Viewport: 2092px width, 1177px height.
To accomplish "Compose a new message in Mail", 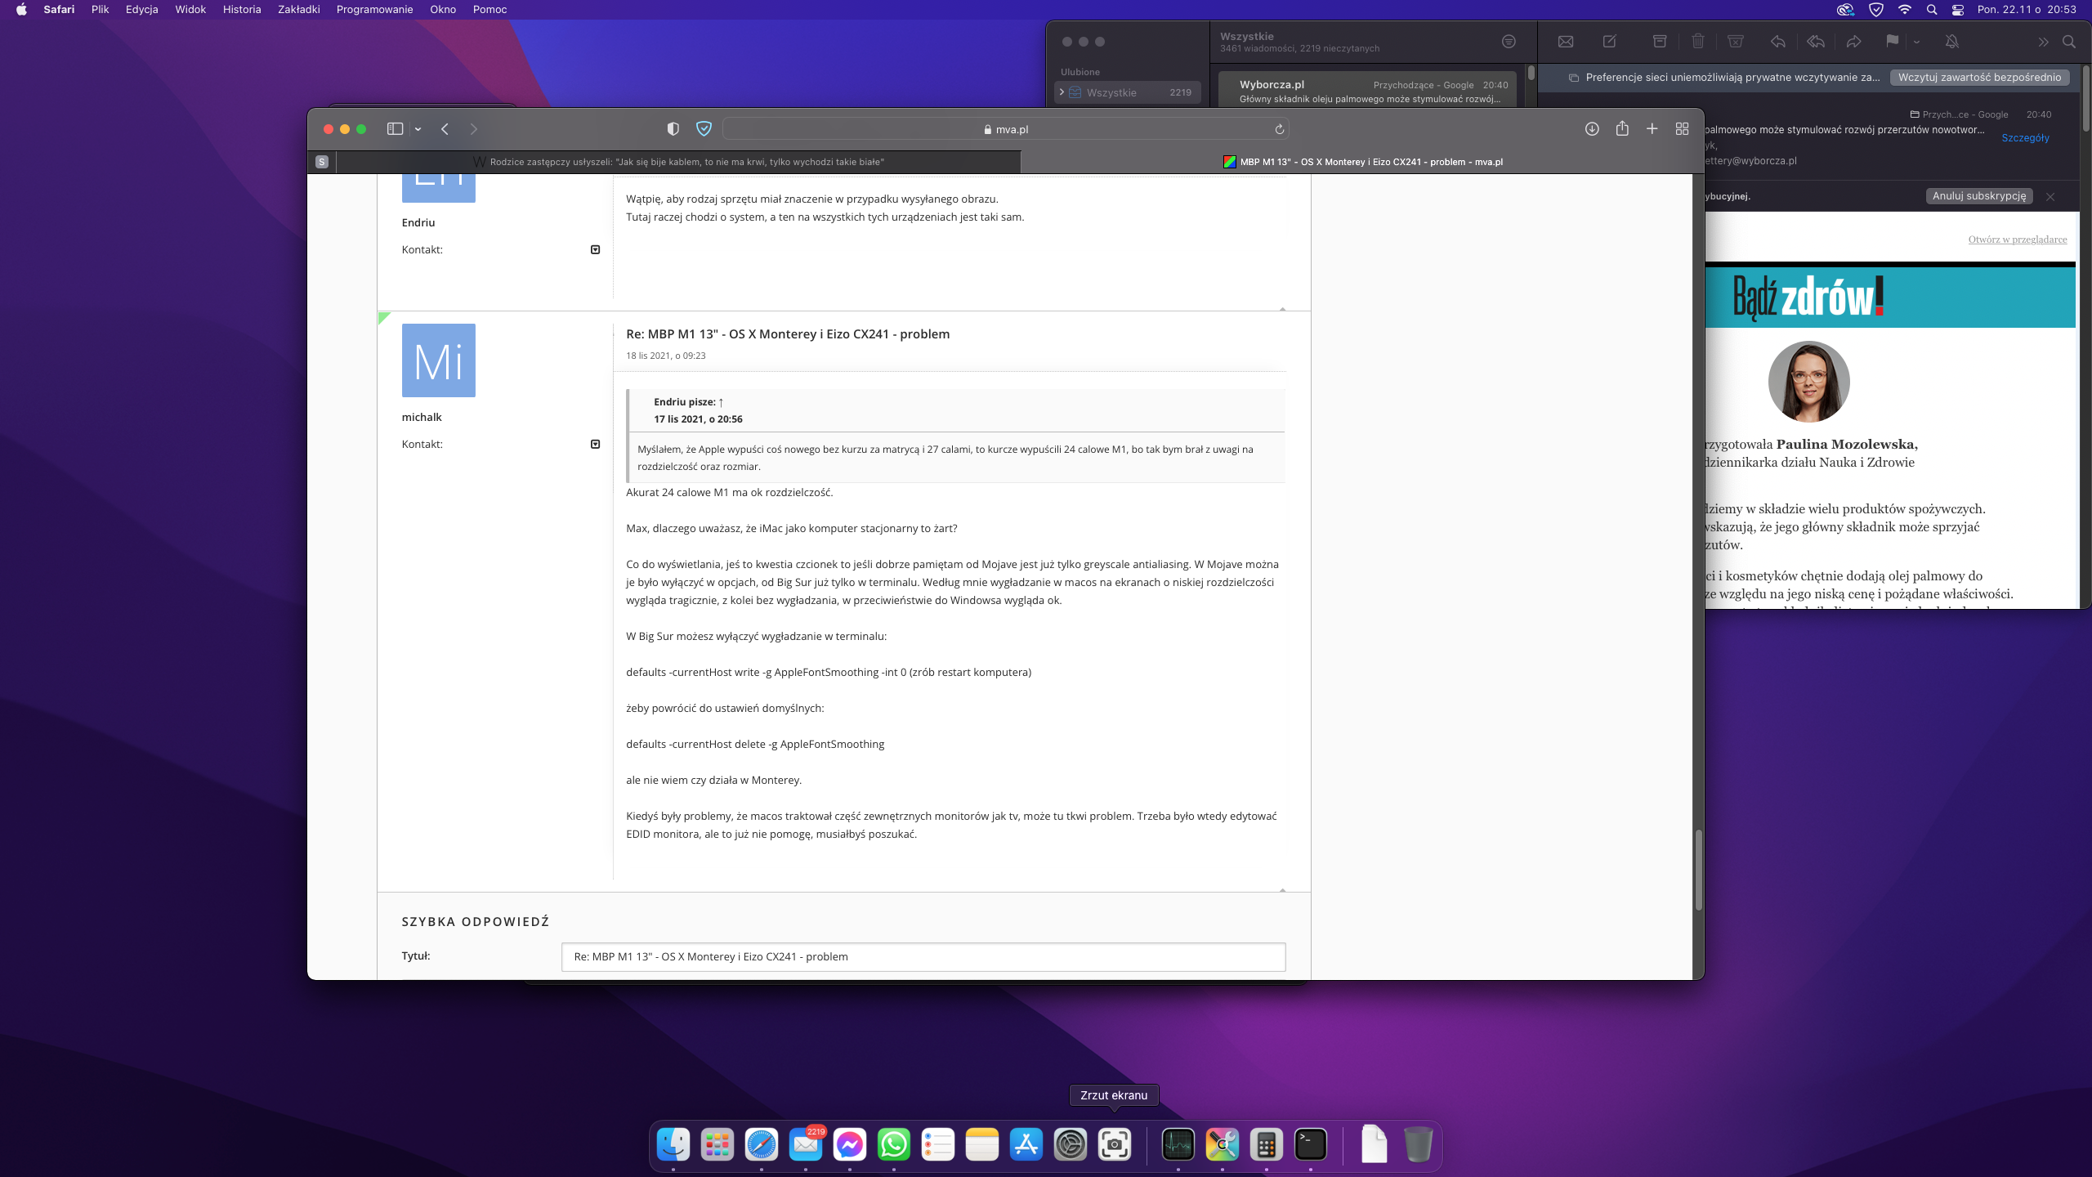I will [x=1609, y=42].
